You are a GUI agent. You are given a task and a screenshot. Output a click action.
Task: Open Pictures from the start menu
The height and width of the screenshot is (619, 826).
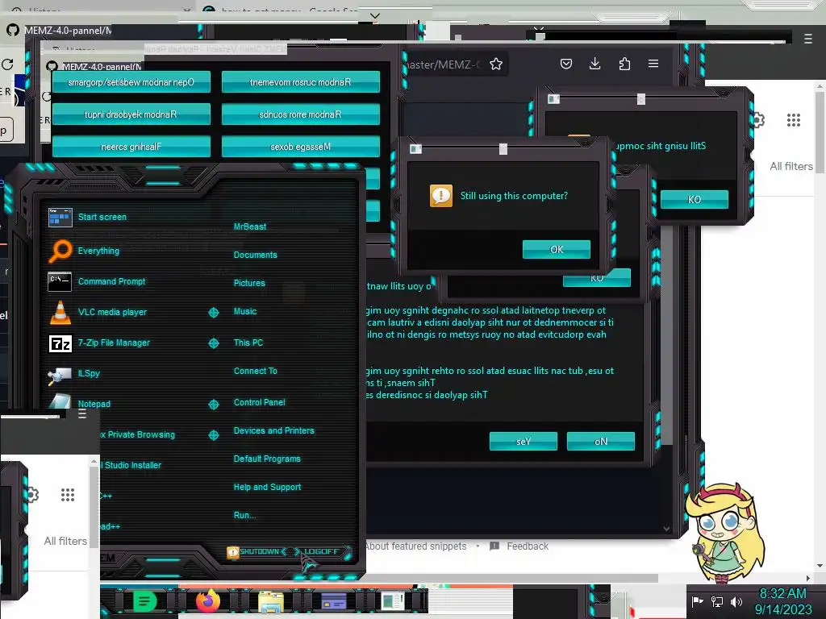(x=249, y=283)
